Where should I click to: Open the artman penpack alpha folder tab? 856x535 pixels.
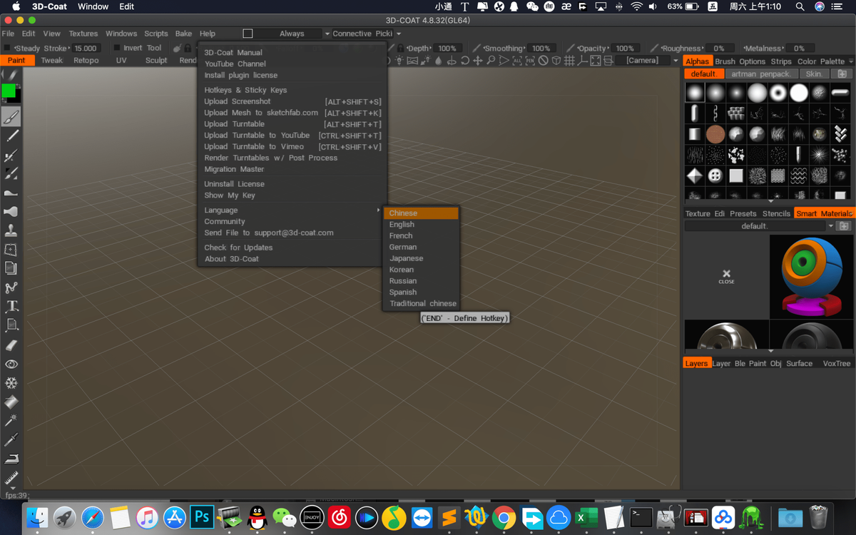pos(760,74)
